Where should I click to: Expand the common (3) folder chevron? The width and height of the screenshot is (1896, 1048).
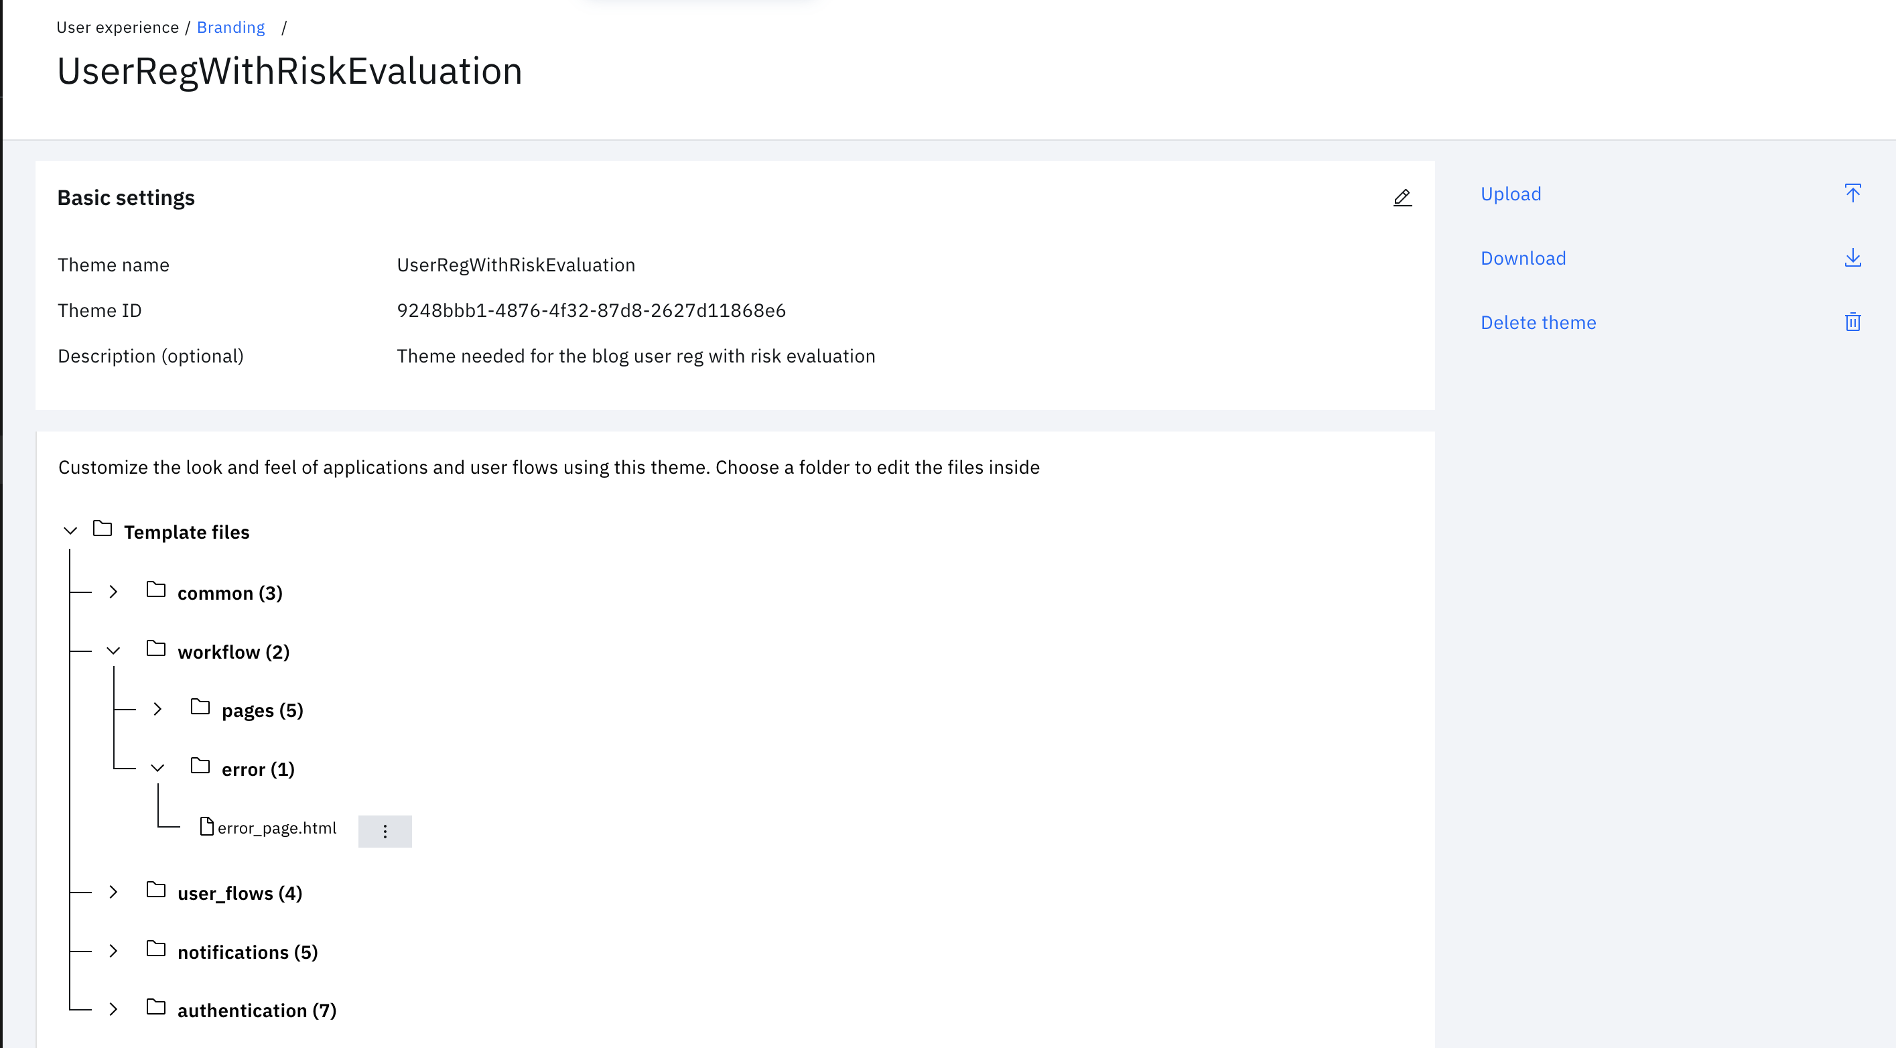coord(113,592)
